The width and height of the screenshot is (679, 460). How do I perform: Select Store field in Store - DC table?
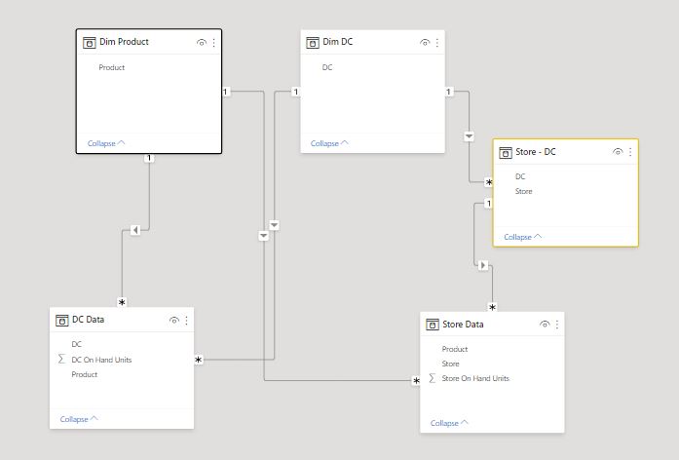(x=523, y=191)
